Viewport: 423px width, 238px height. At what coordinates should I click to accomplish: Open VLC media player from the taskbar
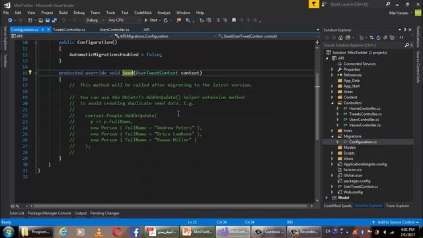pos(99,232)
